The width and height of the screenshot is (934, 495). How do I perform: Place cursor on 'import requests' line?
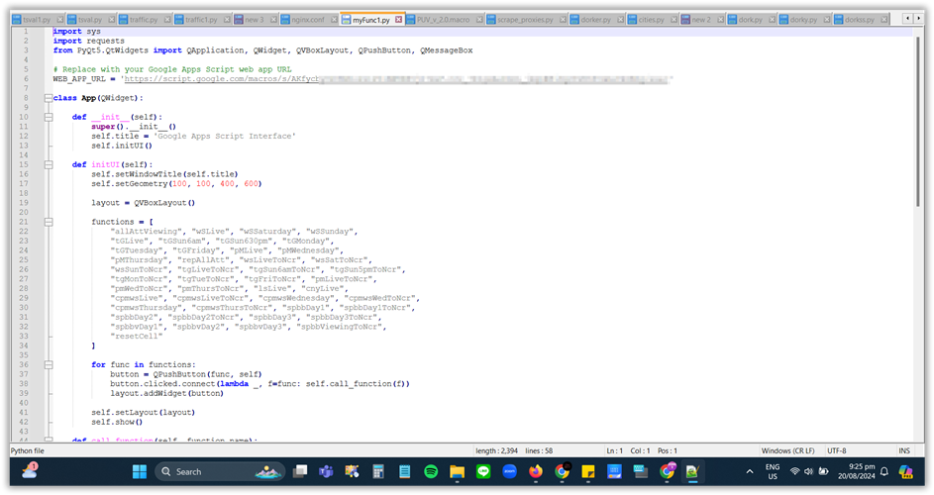(x=89, y=41)
